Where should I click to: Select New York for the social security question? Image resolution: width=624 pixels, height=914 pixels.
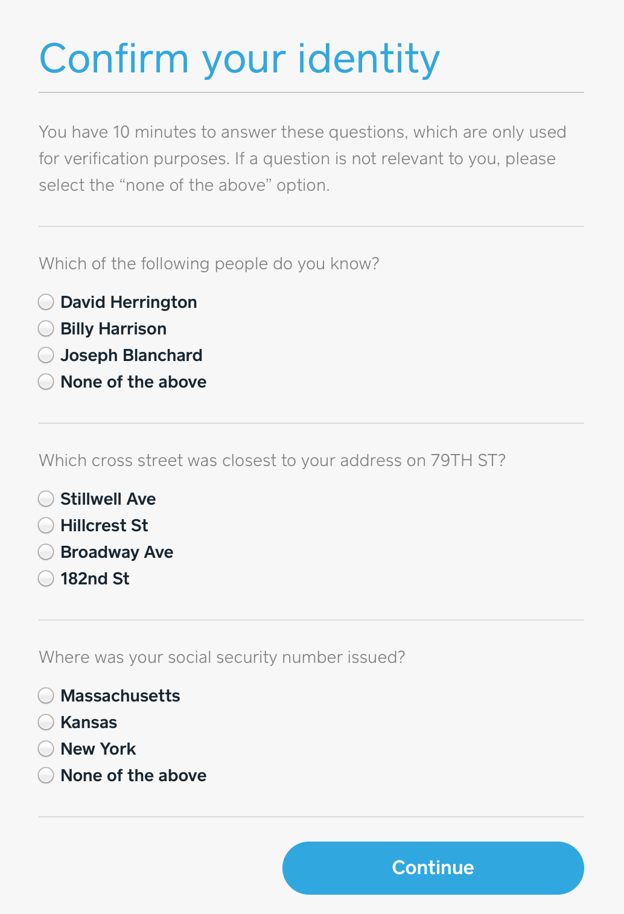tap(46, 749)
